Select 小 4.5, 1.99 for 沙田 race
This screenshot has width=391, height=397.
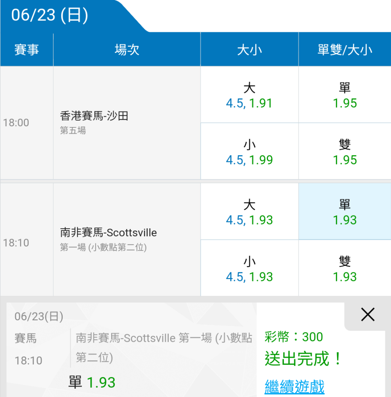click(x=249, y=152)
